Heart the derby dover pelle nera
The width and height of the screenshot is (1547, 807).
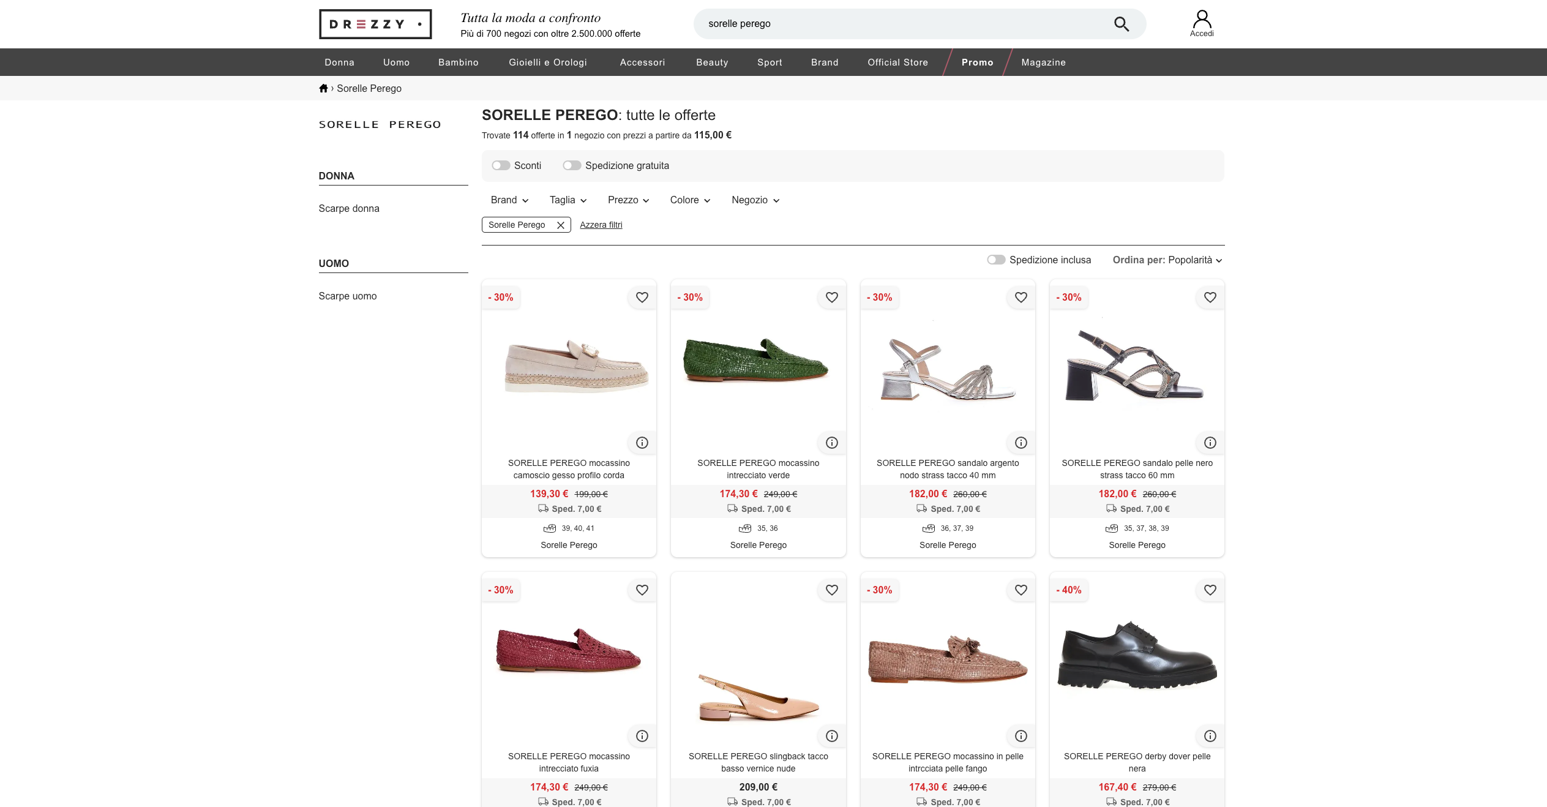(1210, 590)
